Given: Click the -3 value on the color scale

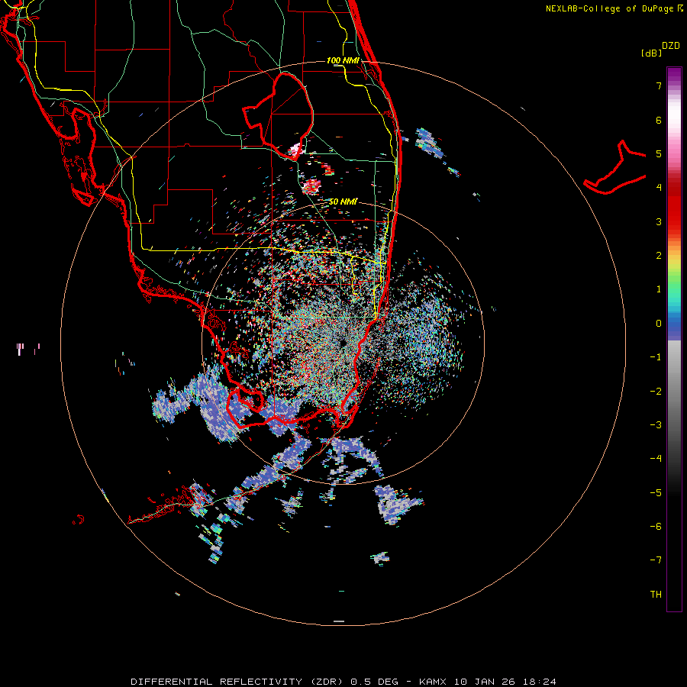Looking at the screenshot, I should (x=656, y=425).
